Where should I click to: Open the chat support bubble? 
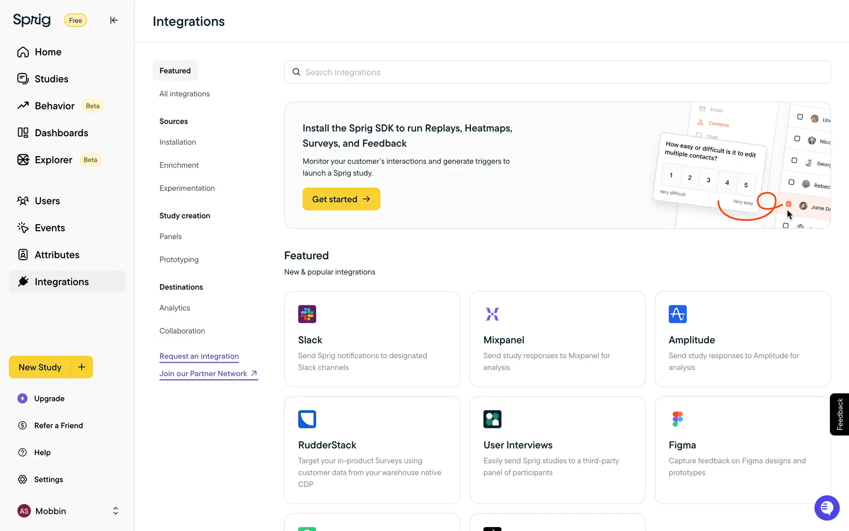click(826, 508)
